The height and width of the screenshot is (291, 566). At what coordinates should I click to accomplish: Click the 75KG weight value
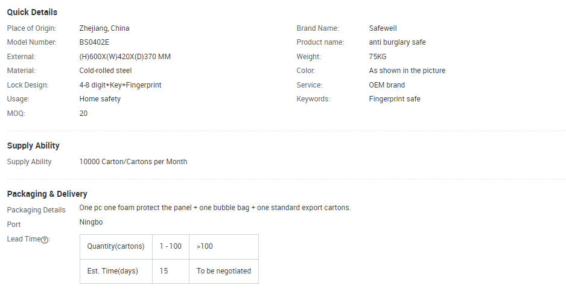click(x=378, y=57)
